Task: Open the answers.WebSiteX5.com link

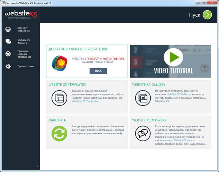Action: [177, 141]
